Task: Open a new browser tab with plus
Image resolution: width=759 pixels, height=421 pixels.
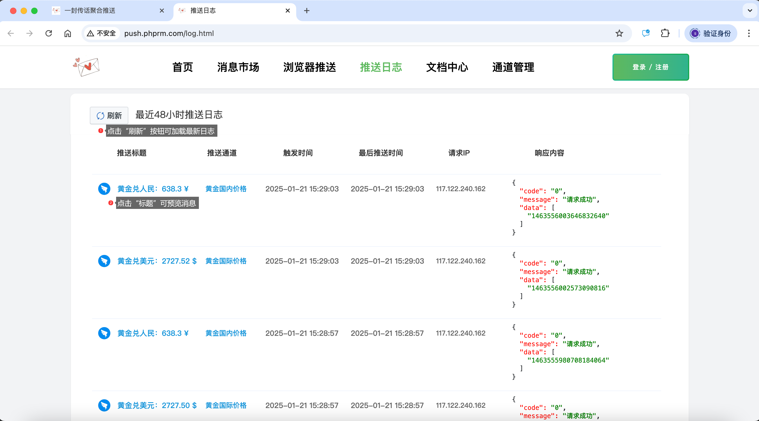Action: [x=307, y=11]
